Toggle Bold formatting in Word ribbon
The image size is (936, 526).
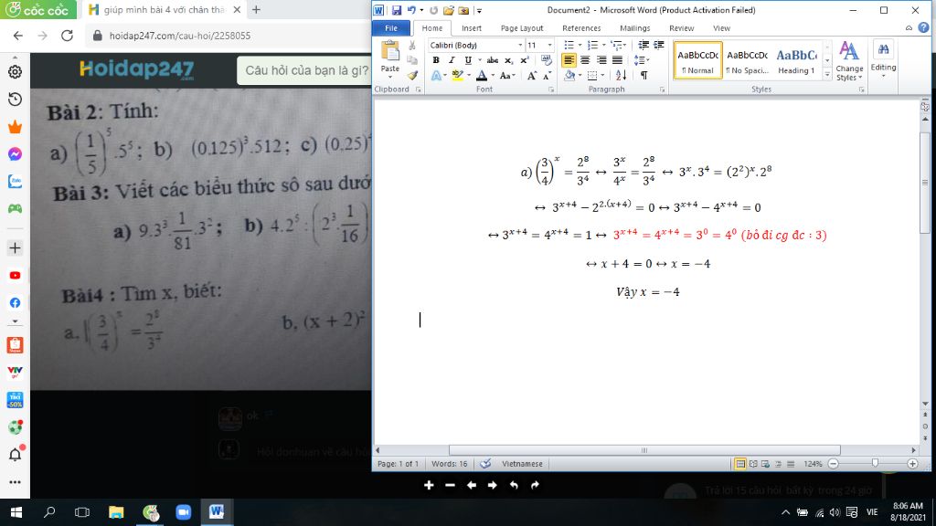click(436, 60)
